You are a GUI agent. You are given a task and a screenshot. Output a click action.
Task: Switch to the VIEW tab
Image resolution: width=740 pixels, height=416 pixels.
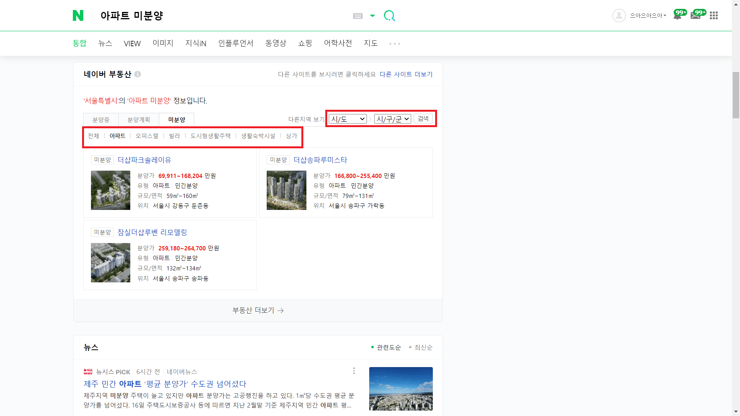tap(132, 44)
